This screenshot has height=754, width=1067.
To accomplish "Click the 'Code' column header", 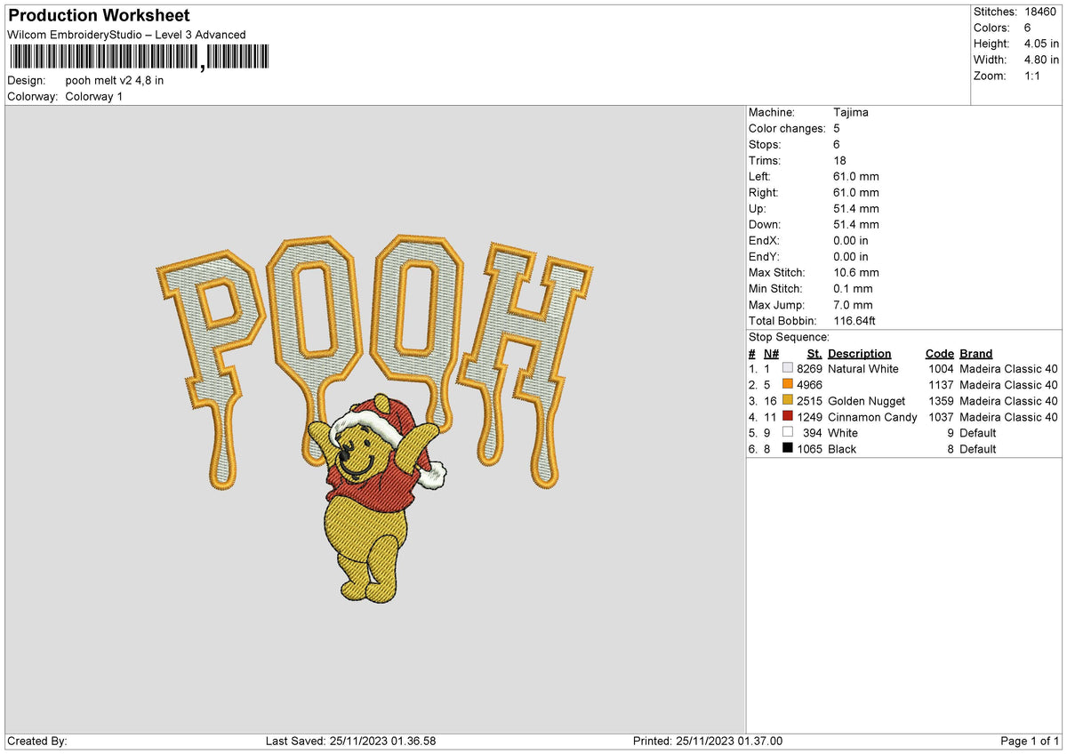I will (x=939, y=353).
